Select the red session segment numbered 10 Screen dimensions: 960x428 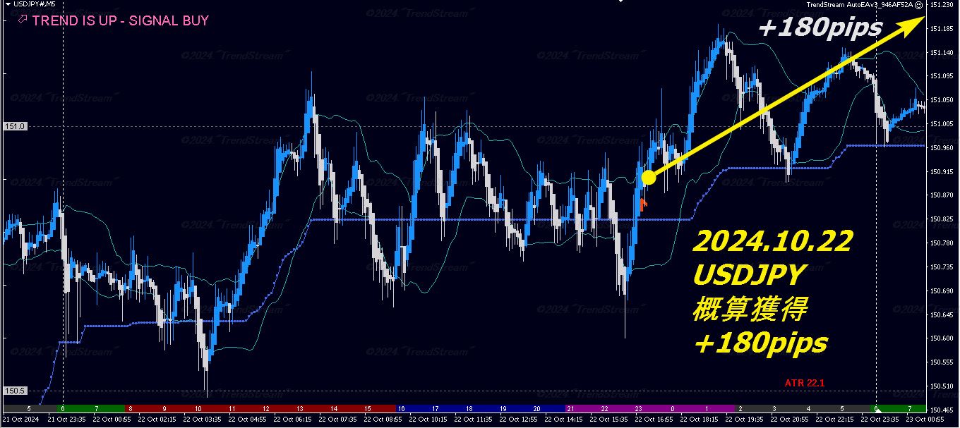coord(198,408)
